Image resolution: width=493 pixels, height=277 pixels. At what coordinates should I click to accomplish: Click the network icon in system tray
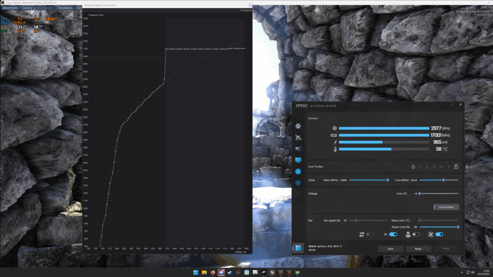click(467, 272)
